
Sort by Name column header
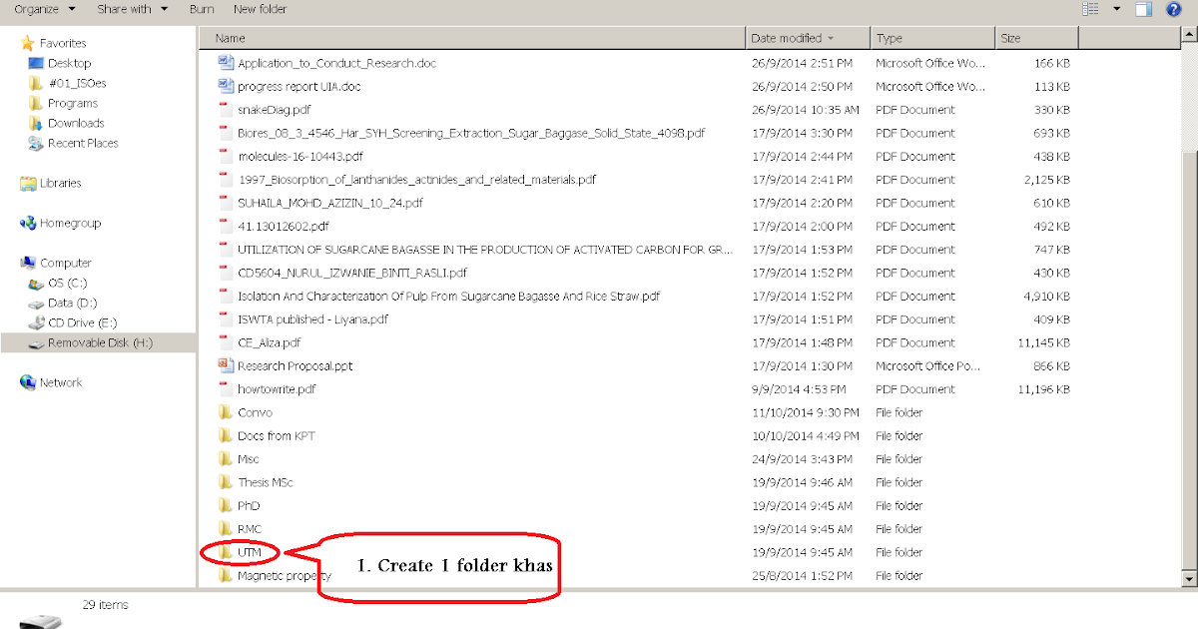click(471, 38)
